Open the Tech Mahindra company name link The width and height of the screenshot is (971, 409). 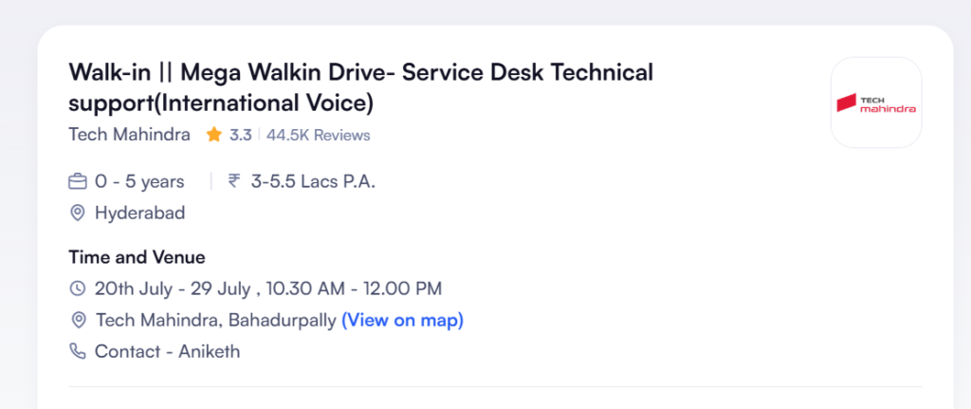(129, 135)
